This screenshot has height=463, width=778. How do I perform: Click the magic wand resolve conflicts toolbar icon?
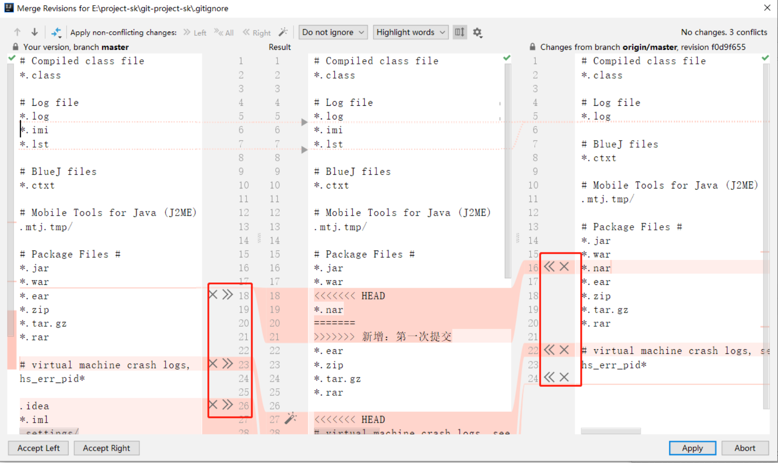pos(283,32)
